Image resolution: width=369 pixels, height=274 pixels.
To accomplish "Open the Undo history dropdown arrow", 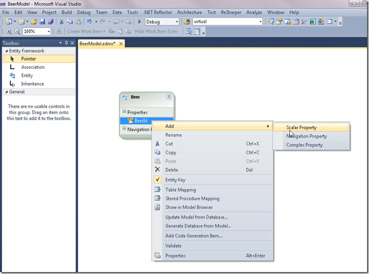I will [x=96, y=21].
